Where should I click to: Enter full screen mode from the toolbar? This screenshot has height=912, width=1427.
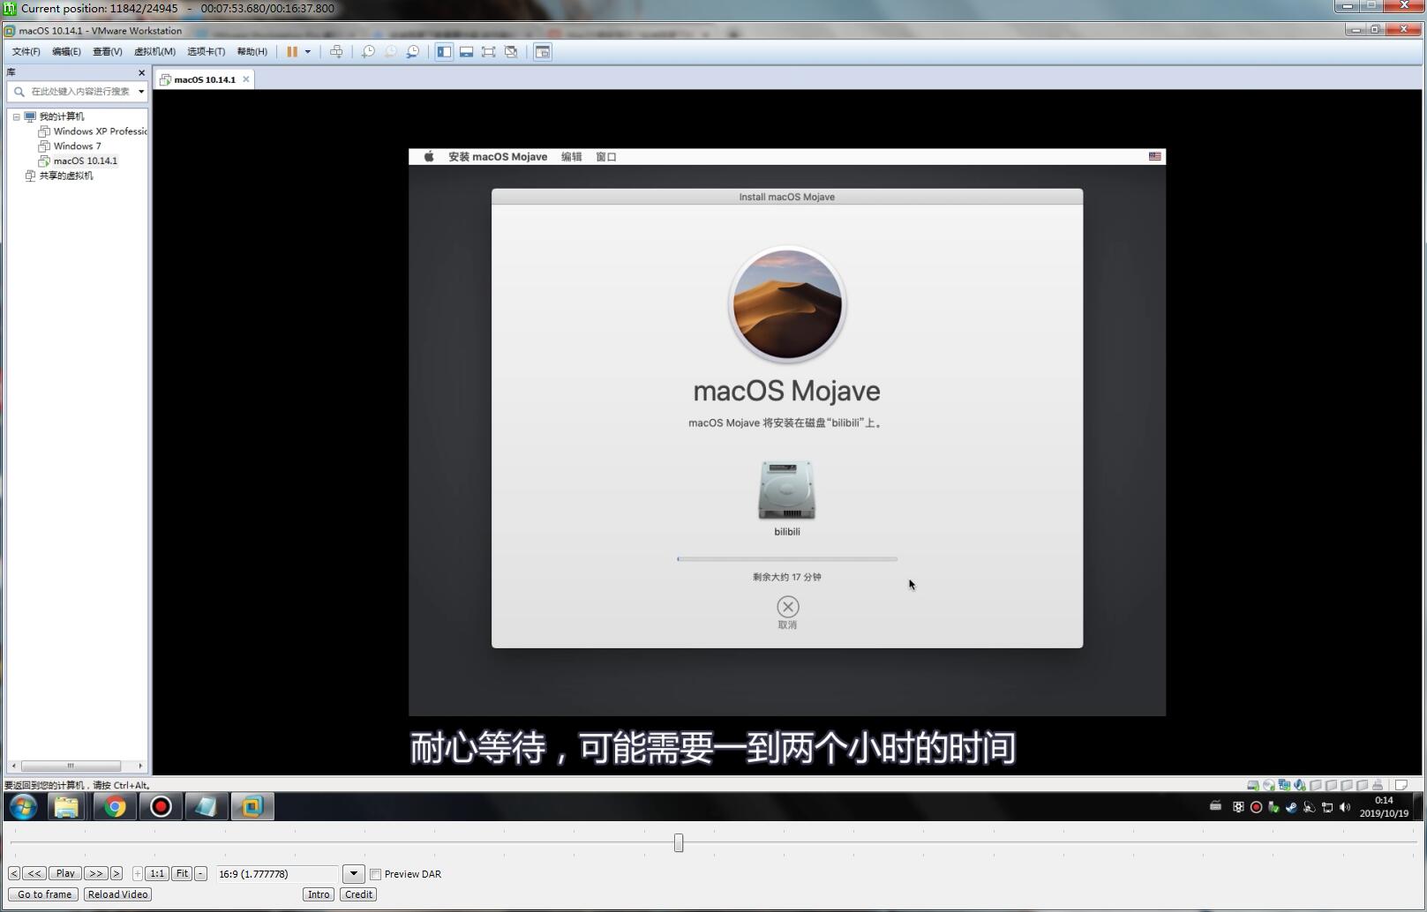(x=488, y=52)
